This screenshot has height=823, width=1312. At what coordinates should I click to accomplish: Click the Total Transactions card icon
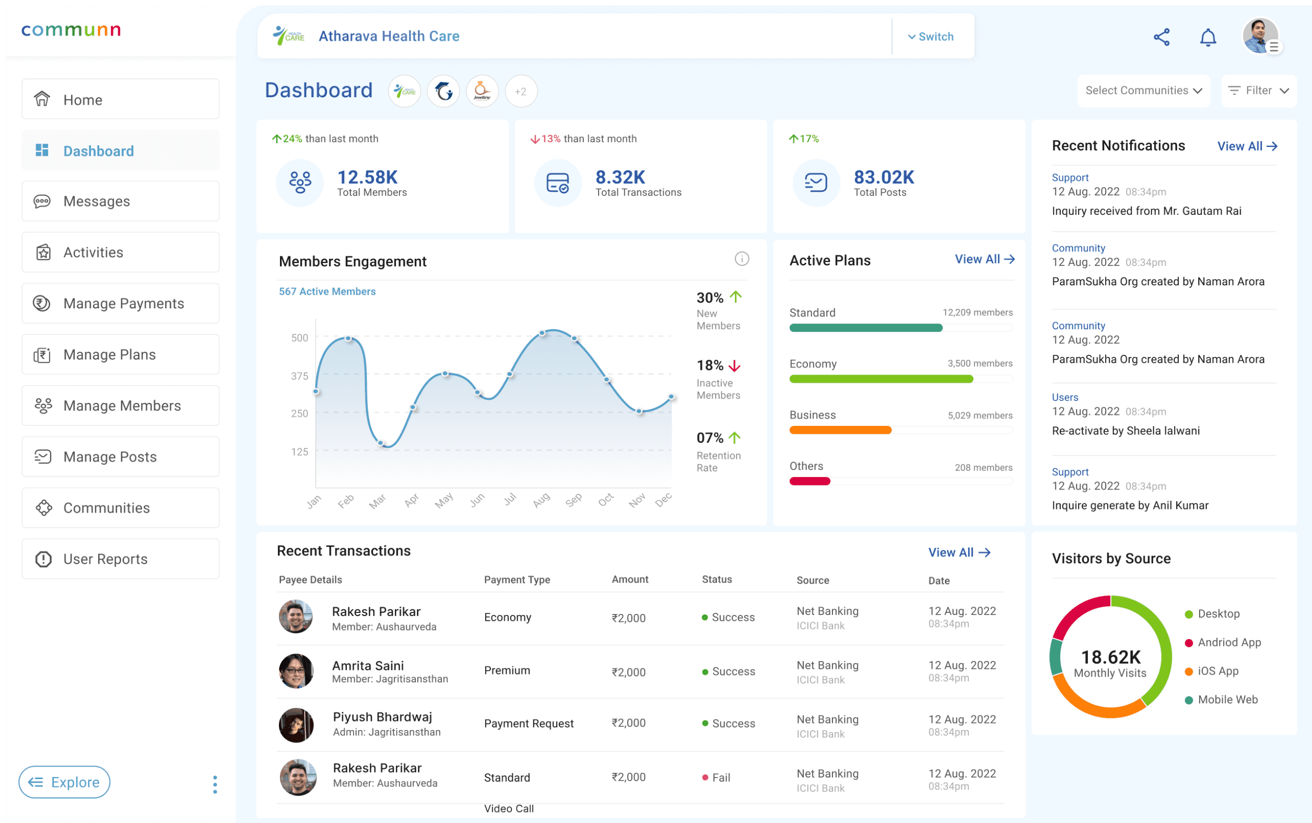coord(557,183)
